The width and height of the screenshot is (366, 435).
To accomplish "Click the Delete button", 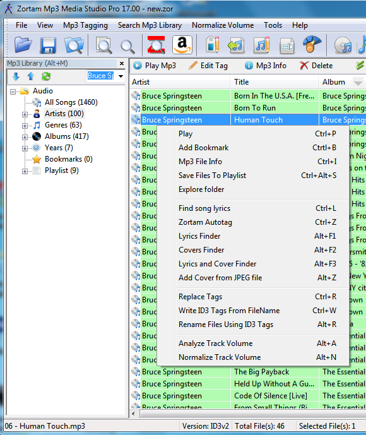I will [x=316, y=66].
